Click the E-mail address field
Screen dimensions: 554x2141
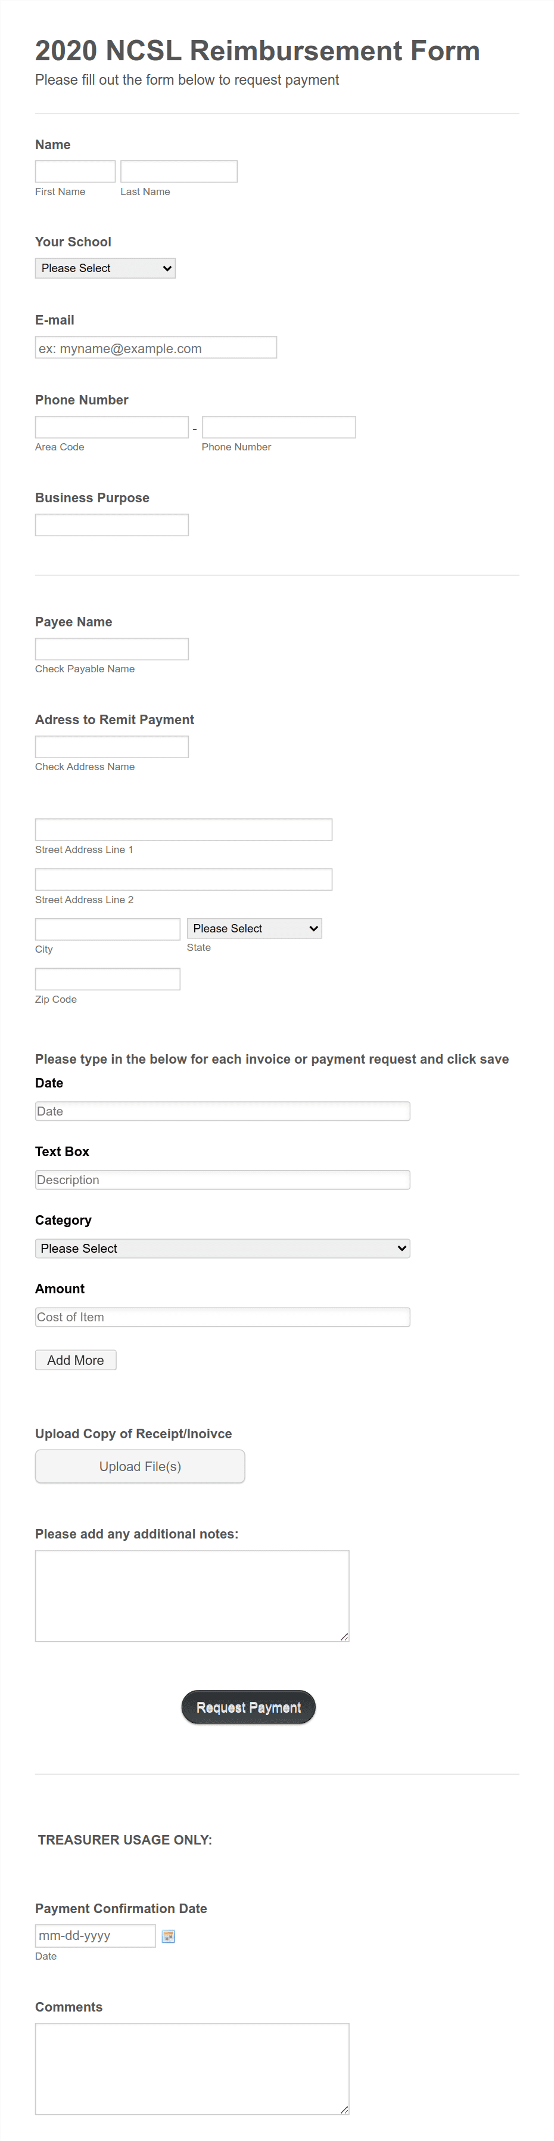coord(155,347)
